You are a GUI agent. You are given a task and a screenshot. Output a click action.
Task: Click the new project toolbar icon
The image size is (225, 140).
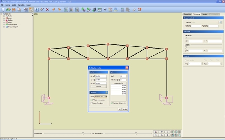pyautogui.click(x=3, y=10)
